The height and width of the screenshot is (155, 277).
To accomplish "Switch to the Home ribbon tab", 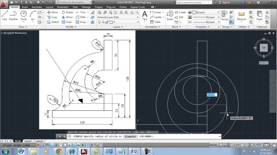I will click(x=14, y=7).
